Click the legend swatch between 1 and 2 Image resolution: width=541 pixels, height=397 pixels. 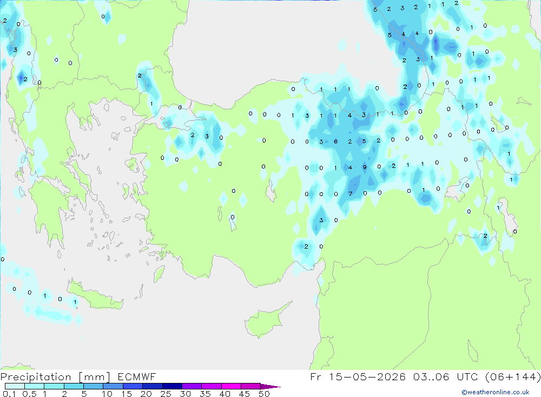(x=54, y=386)
